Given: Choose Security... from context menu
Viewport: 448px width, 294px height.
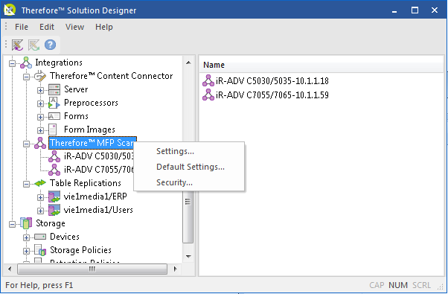Looking at the screenshot, I should [189, 182].
